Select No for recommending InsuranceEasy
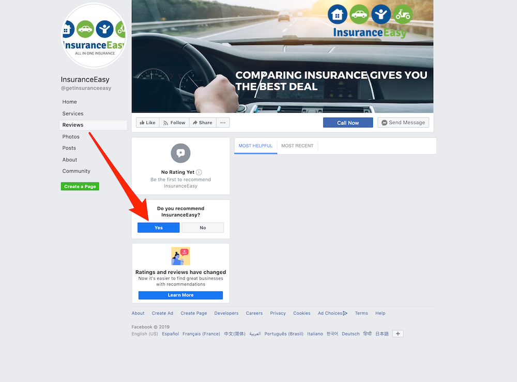517x382 pixels. pyautogui.click(x=203, y=228)
